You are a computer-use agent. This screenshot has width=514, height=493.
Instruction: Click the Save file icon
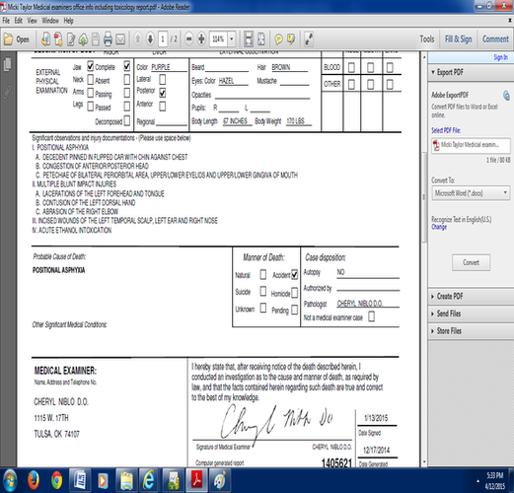pyautogui.click(x=96, y=39)
